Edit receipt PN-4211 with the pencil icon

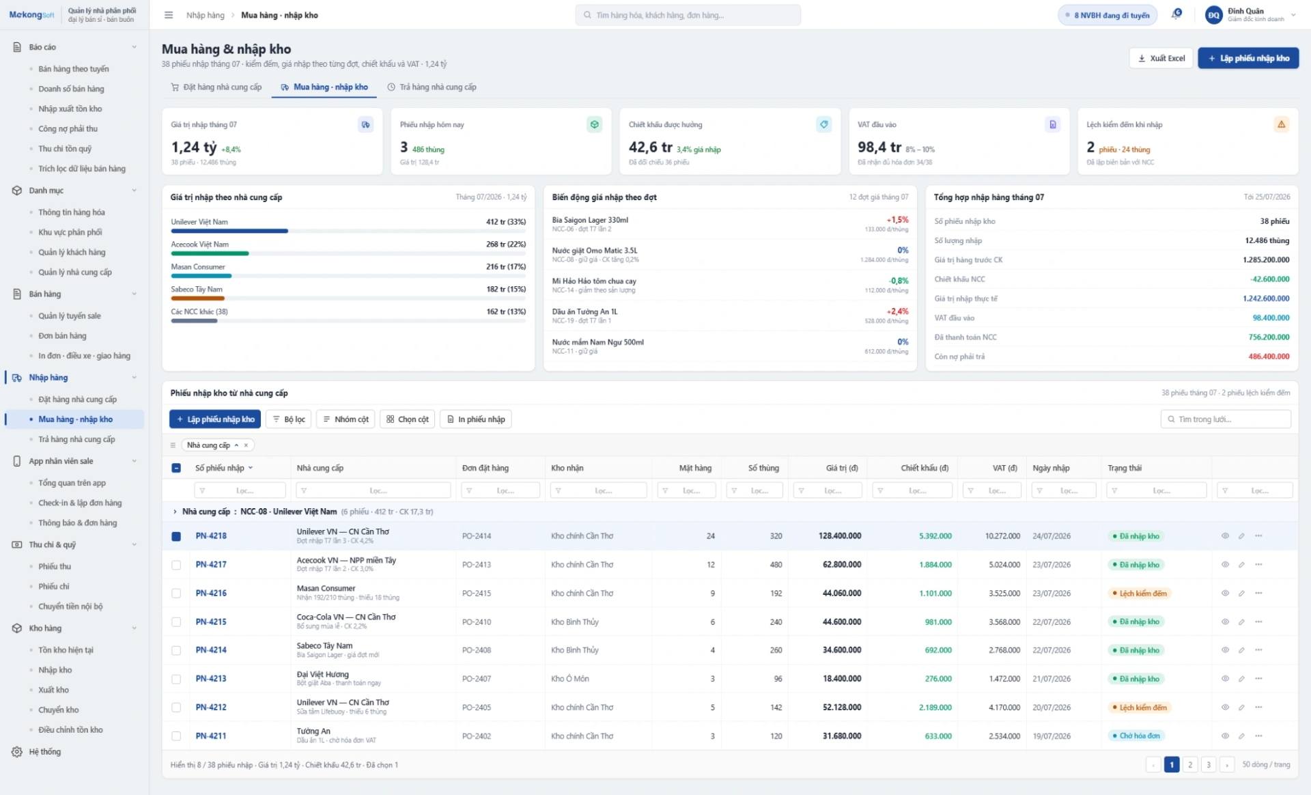(x=1241, y=736)
